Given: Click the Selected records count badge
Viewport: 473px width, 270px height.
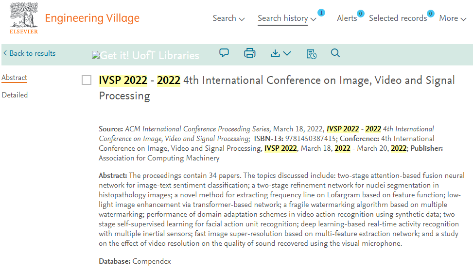Looking at the screenshot, I should click(x=431, y=14).
